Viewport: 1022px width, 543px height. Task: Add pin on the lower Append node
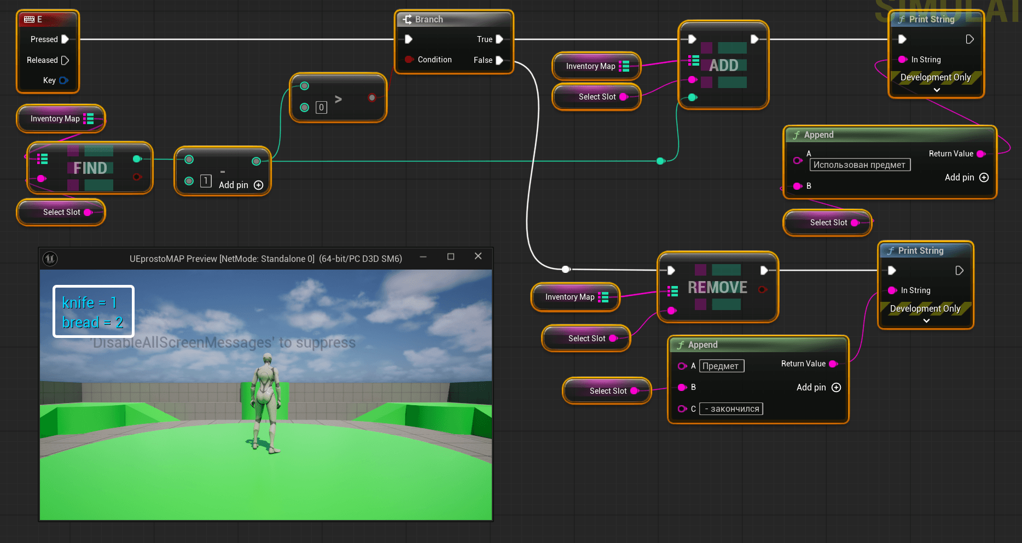[836, 388]
